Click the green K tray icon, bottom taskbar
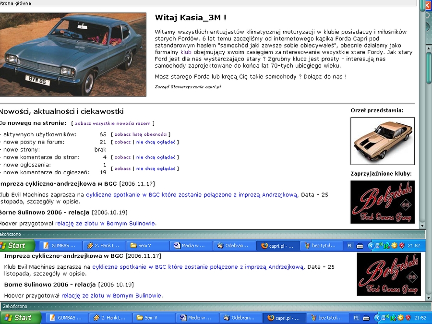The width and height of the screenshot is (432, 324). pyautogui.click(x=393, y=318)
